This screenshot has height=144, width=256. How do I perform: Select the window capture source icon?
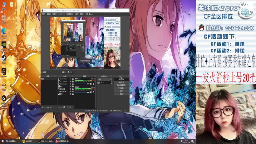(x=59, y=89)
